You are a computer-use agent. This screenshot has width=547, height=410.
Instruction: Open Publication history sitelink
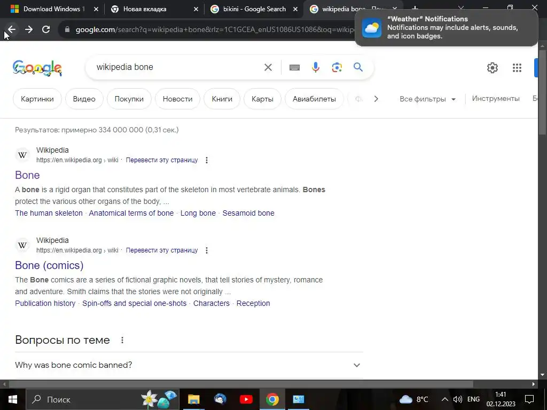point(45,303)
